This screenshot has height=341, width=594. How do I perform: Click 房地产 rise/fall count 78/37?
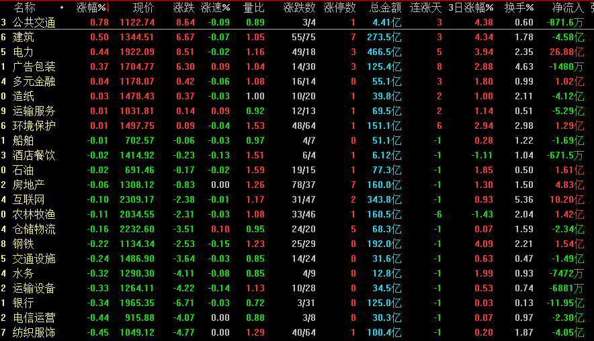pyautogui.click(x=304, y=185)
